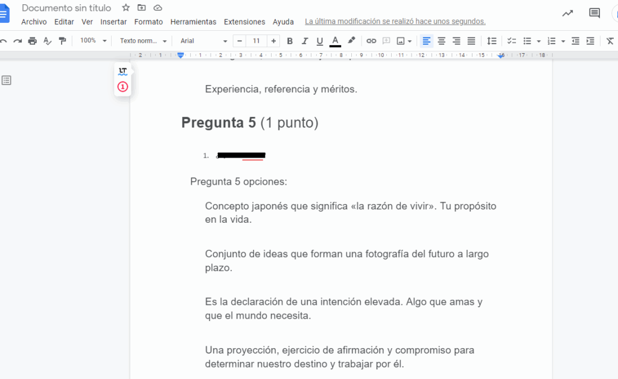Image resolution: width=618 pixels, height=379 pixels.
Task: Expand the Arial font dropdown
Action: 203,41
